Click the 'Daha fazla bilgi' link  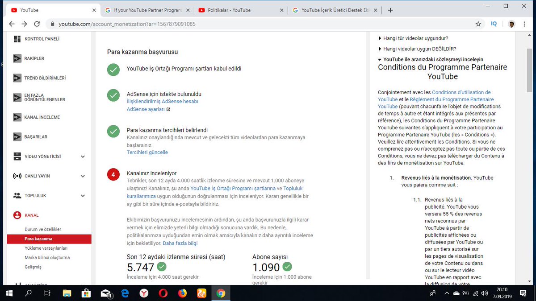(x=180, y=243)
